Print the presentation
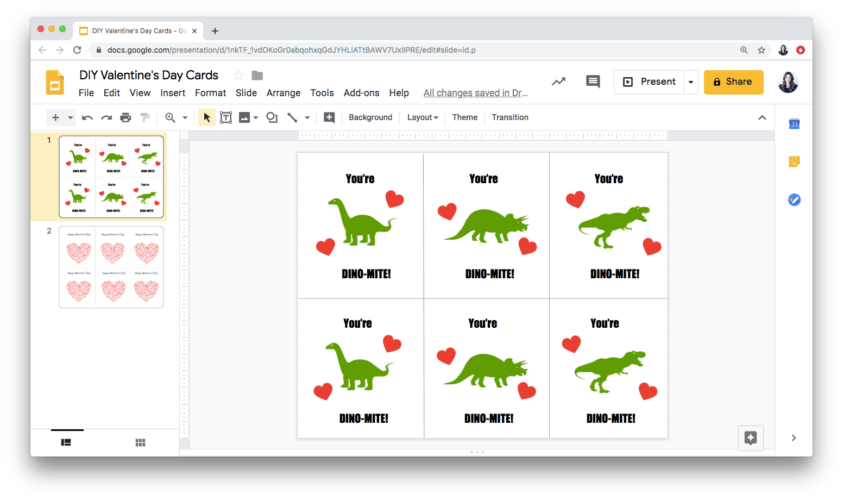This screenshot has height=500, width=843. pyautogui.click(x=125, y=117)
